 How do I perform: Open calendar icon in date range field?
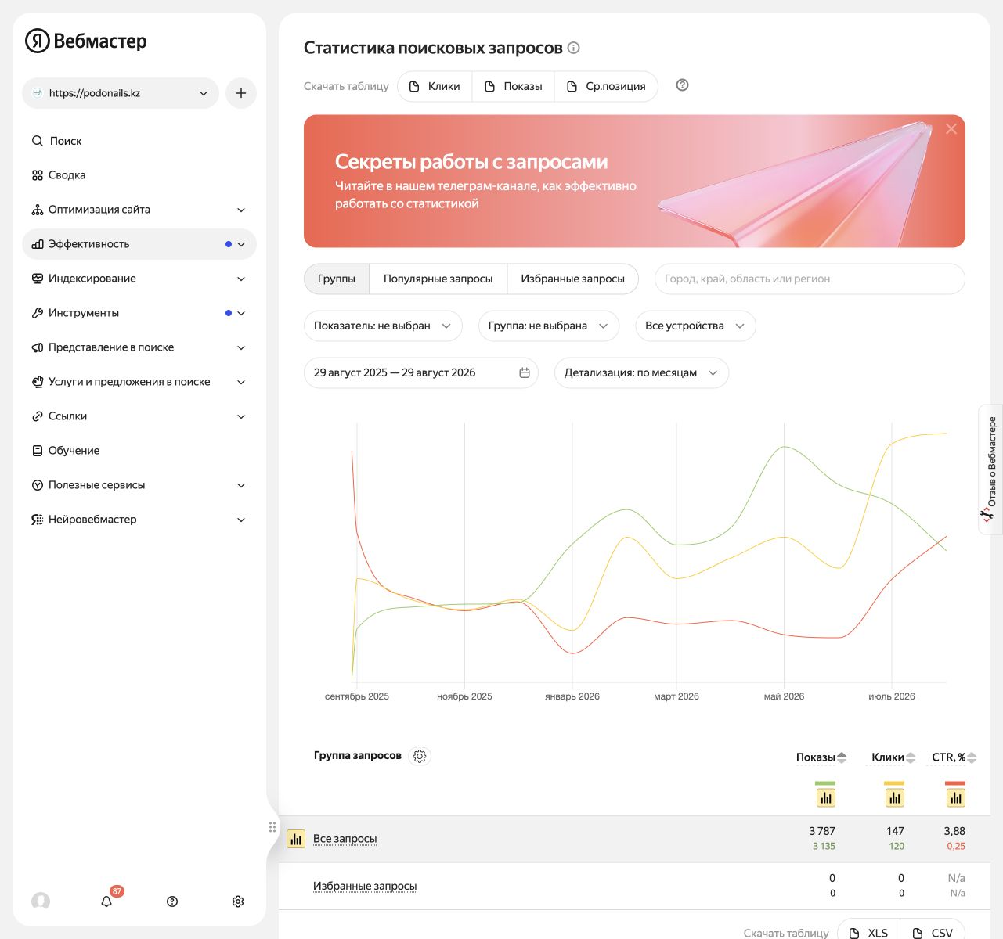coord(525,372)
